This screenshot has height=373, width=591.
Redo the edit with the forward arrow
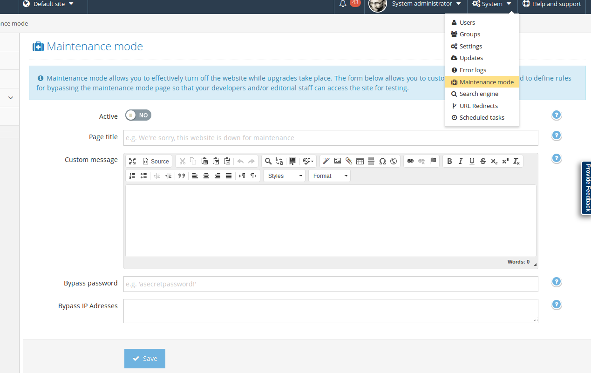click(251, 161)
